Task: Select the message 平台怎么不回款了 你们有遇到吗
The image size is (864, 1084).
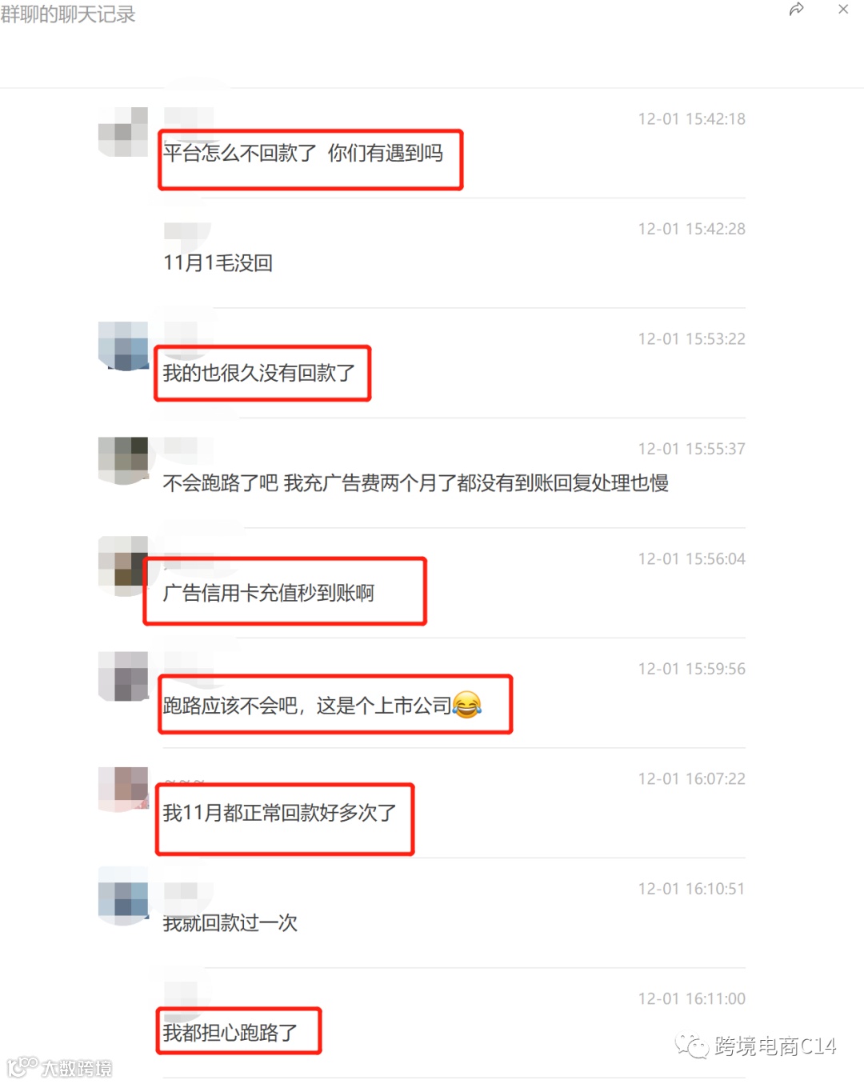Action: 303,153
